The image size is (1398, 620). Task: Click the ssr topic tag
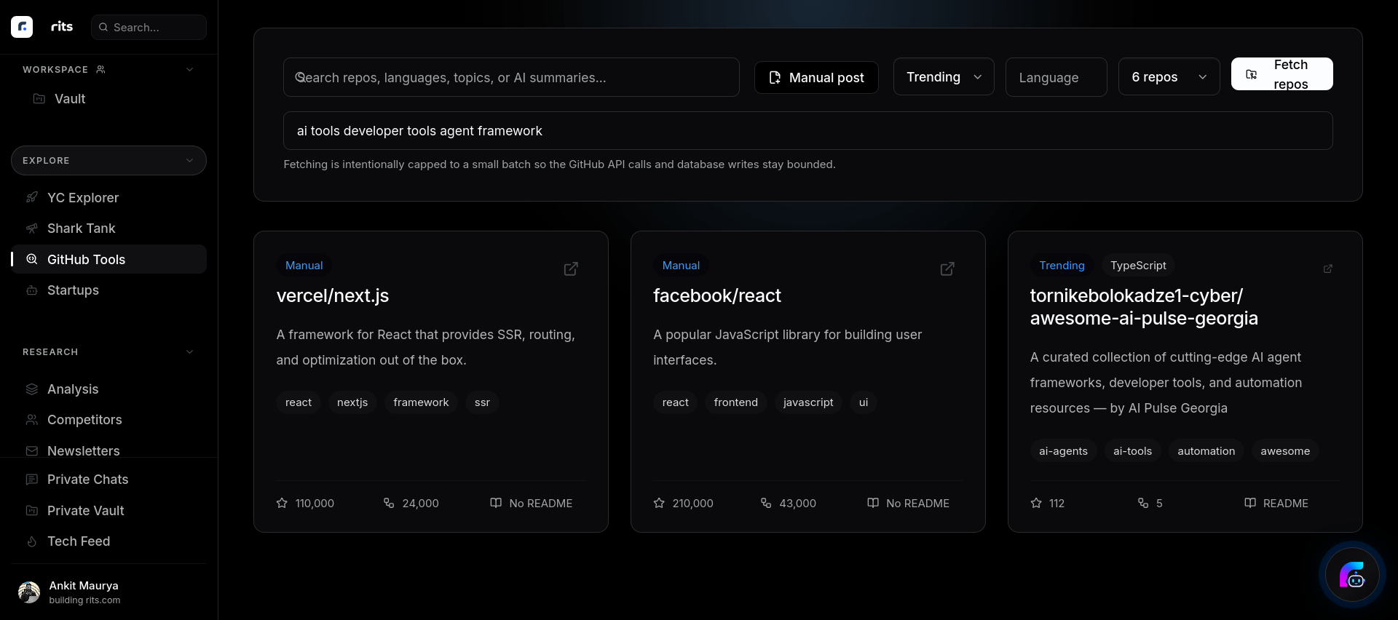pos(482,402)
